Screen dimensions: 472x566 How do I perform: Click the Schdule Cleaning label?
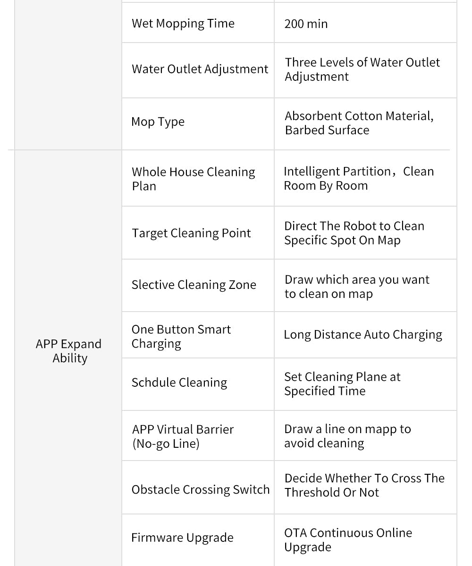(x=179, y=383)
